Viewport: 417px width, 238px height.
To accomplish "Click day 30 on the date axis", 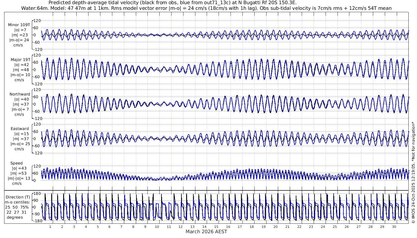I will 394,227.
